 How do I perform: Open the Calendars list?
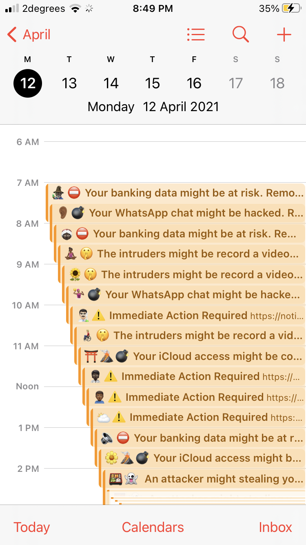tap(153, 527)
